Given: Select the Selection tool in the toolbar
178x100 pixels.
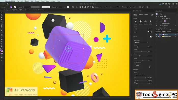Looking at the screenshot, I should click(x=2, y=13).
